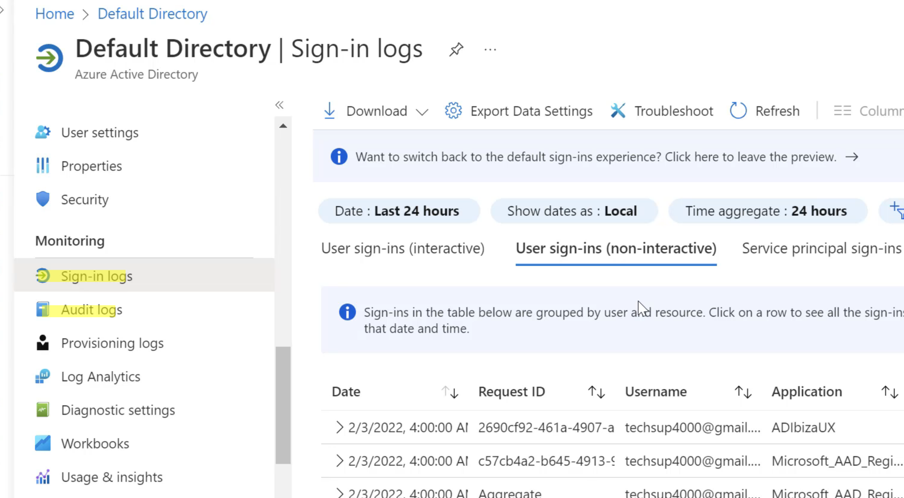904x498 pixels.
Task: Open the Service principal sign-ins tab
Action: (x=821, y=248)
